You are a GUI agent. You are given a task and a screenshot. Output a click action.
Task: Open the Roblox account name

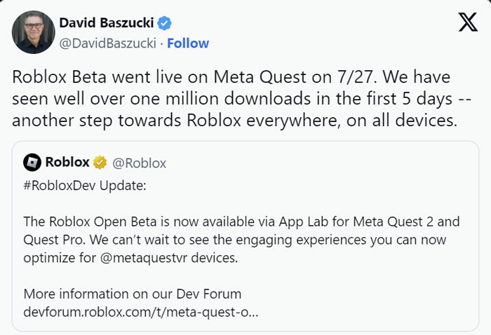click(67, 162)
